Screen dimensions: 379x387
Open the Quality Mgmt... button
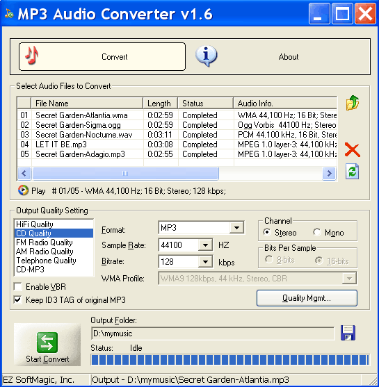click(x=307, y=298)
